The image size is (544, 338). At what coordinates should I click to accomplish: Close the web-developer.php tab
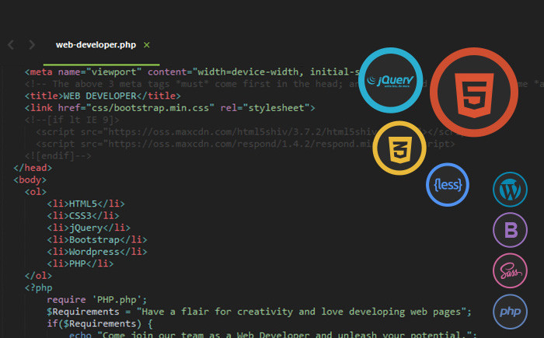pos(146,45)
